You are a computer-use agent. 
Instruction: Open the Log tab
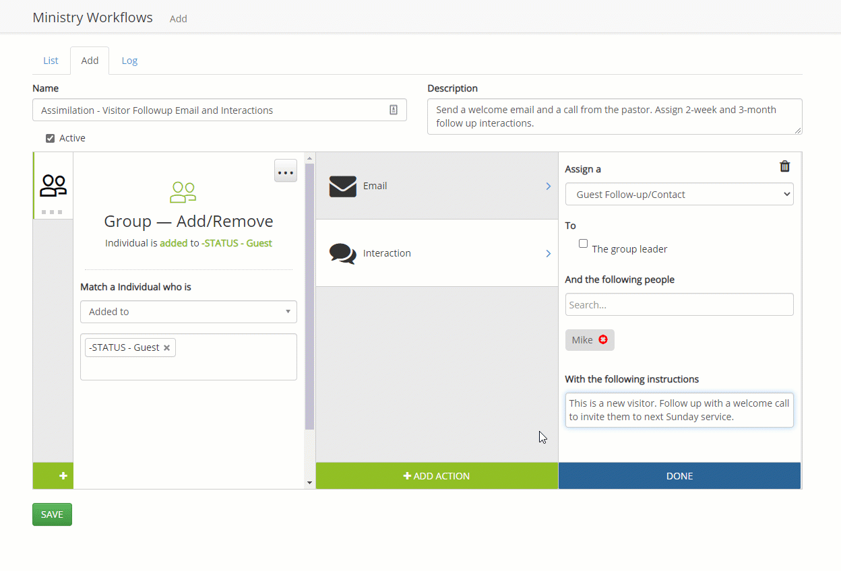point(129,61)
